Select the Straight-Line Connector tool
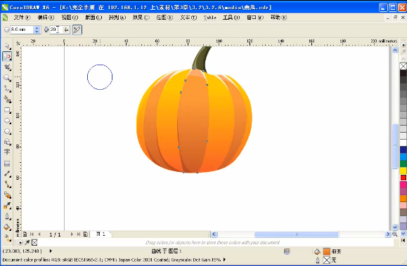 [x=7, y=185]
